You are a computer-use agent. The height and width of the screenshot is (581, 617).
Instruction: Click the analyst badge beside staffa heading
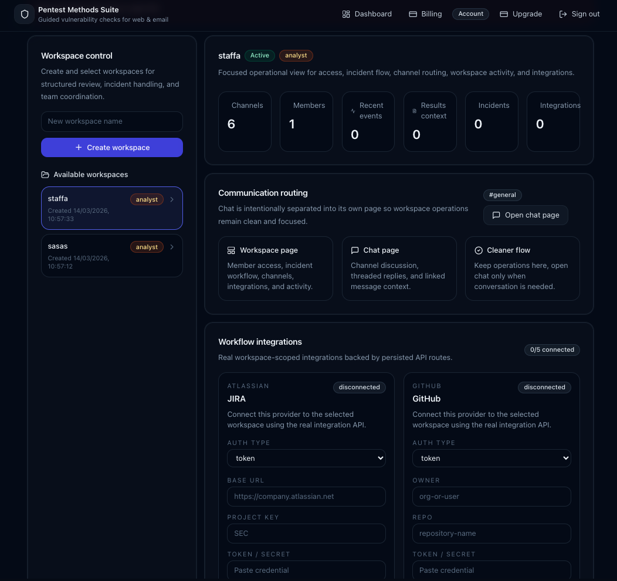tap(296, 56)
